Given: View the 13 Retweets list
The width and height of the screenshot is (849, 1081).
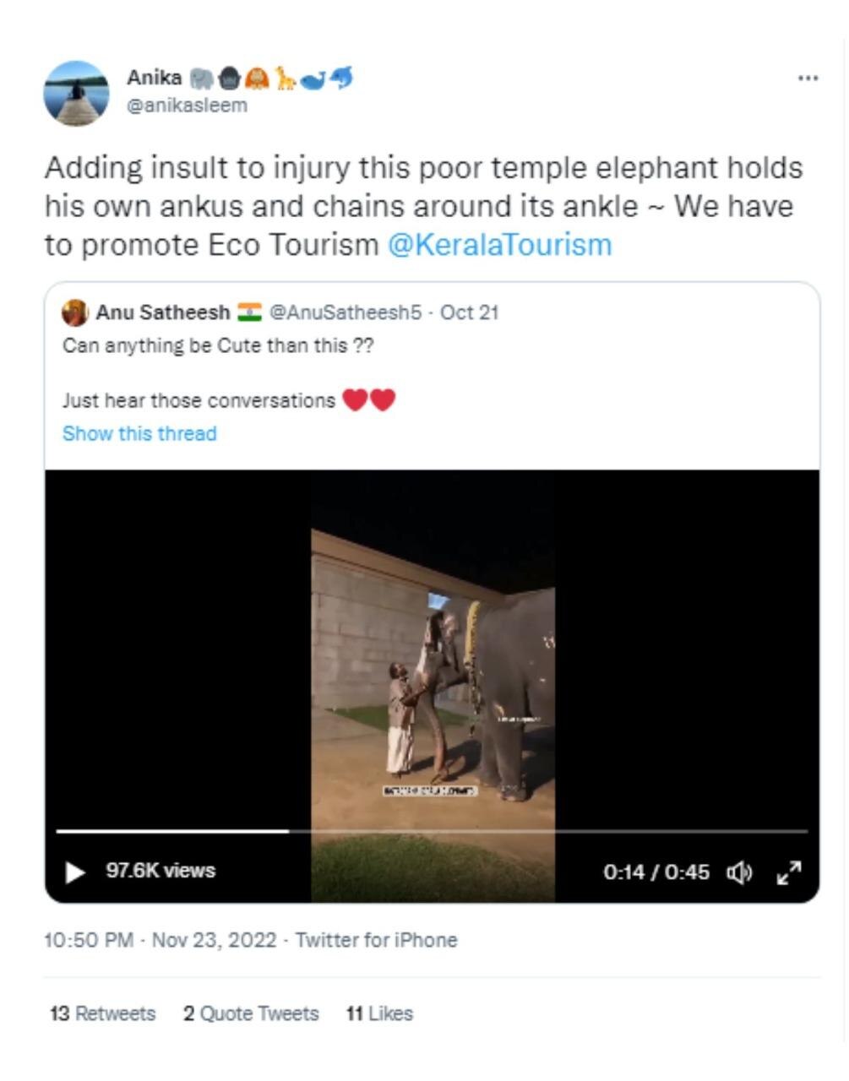Looking at the screenshot, I should pyautogui.click(x=103, y=1013).
